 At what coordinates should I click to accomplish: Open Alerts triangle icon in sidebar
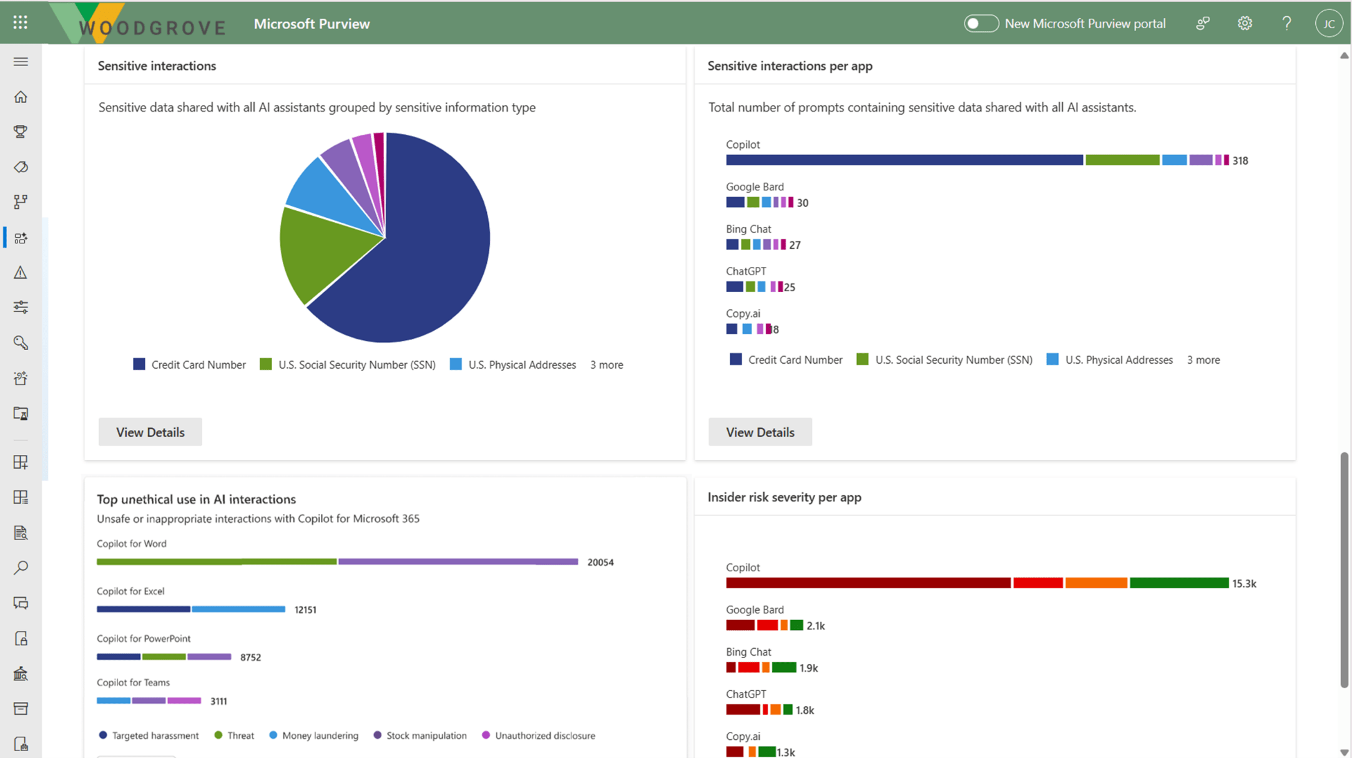point(21,273)
